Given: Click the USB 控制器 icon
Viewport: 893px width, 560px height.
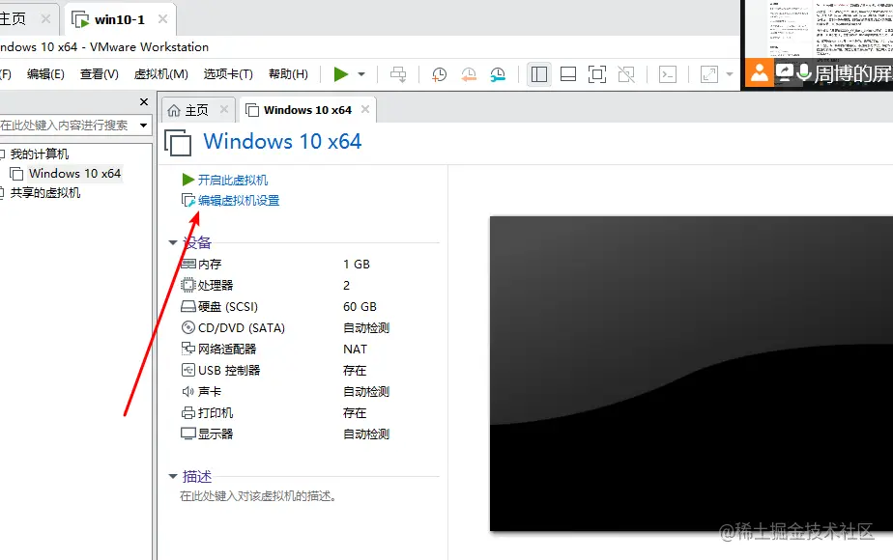Looking at the screenshot, I should click(x=187, y=370).
